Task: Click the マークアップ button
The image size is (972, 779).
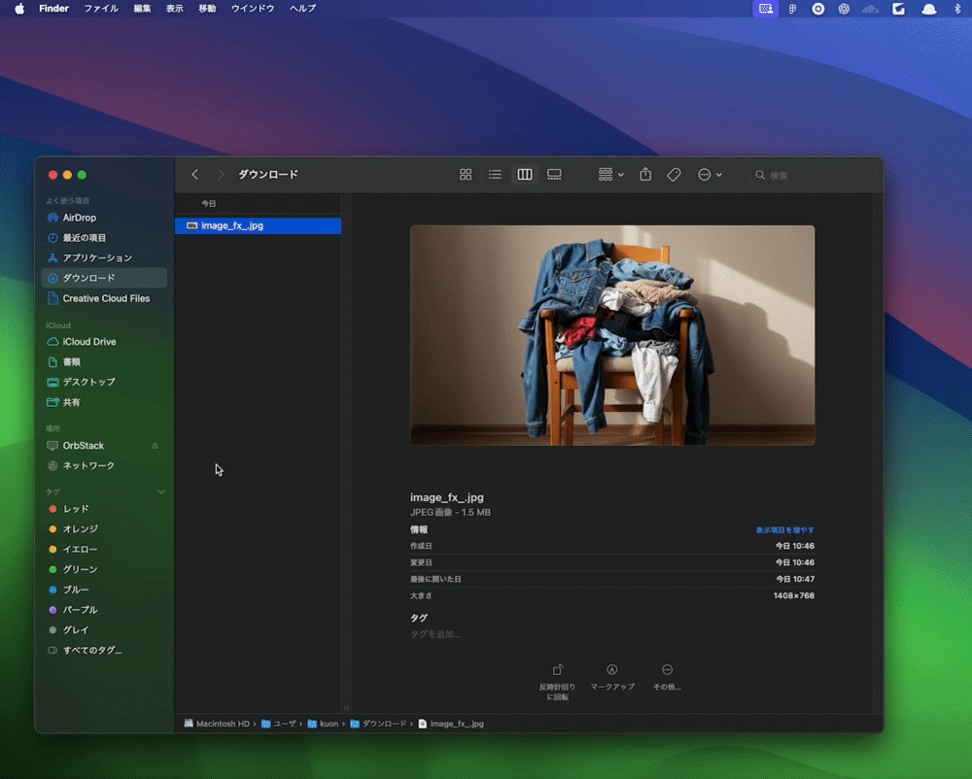Action: click(611, 677)
